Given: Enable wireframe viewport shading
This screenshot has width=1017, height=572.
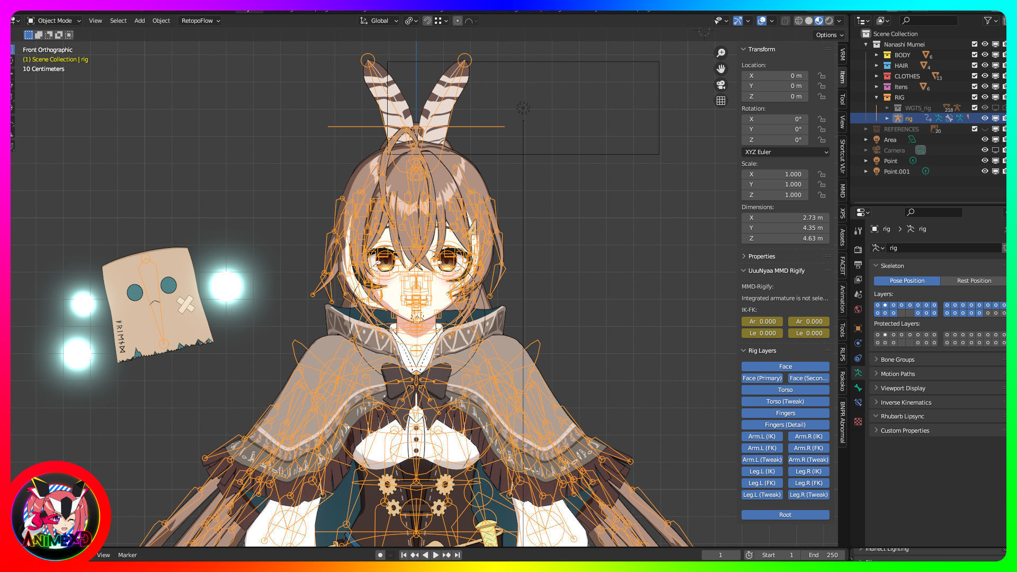Looking at the screenshot, I should [799, 21].
